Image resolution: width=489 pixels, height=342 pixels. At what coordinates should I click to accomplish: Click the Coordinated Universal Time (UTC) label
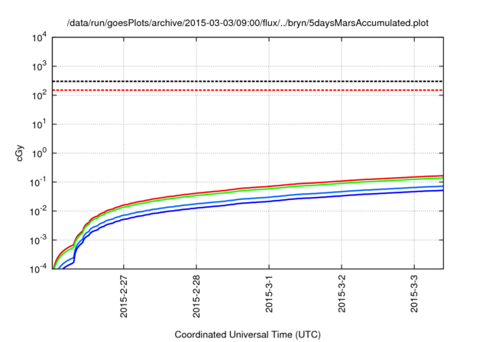point(248,334)
